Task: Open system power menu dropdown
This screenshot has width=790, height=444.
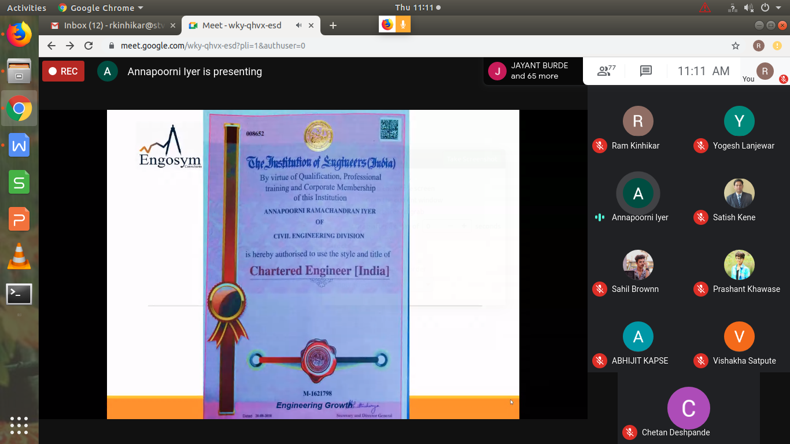Action: tap(772, 8)
